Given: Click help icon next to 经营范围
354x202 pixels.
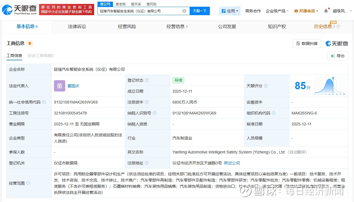Looking at the screenshot, I should coord(28,183).
